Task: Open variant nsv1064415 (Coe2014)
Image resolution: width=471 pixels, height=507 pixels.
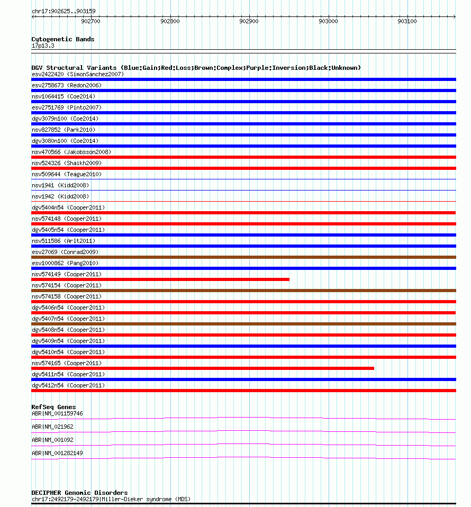Action: 64,96
